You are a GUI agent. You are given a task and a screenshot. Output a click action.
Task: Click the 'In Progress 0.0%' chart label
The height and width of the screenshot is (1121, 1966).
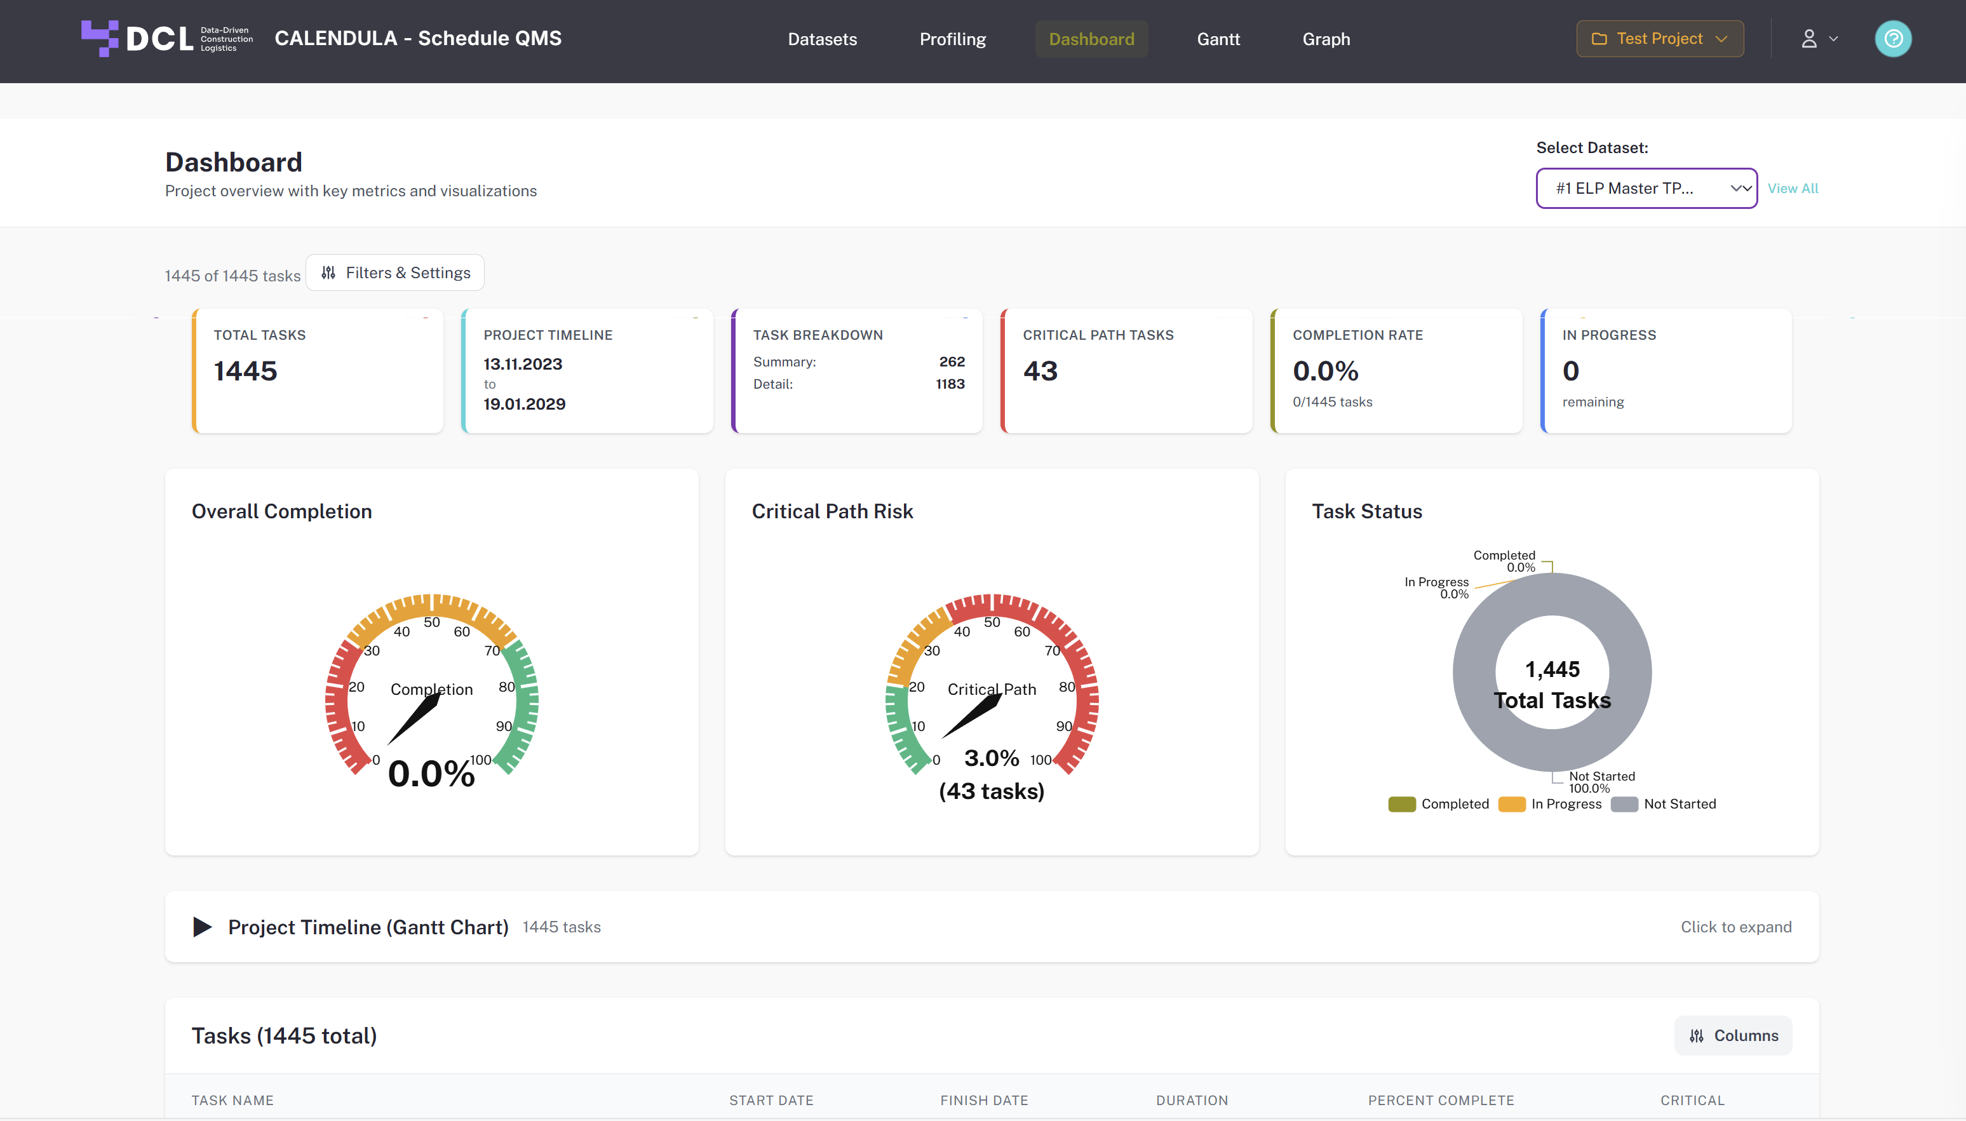1436,588
